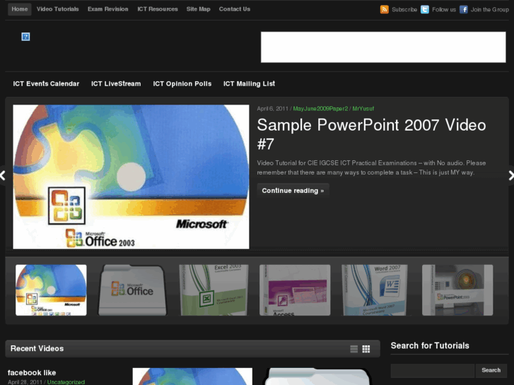This screenshot has height=385, width=514.
Task: Select the Access thumbnail
Action: tap(295, 290)
